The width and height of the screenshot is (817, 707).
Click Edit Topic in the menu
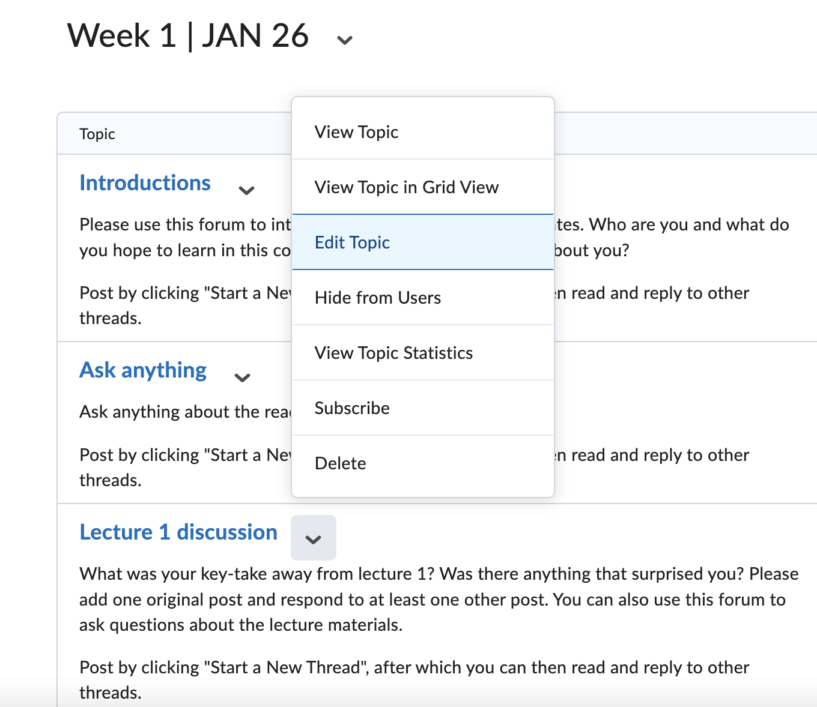[x=352, y=242]
